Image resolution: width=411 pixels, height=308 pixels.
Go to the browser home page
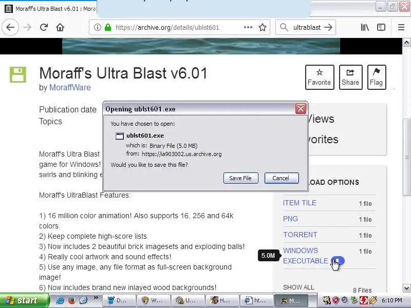[60, 27]
